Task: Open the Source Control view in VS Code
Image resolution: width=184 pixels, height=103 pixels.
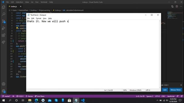Action: tap(3, 21)
